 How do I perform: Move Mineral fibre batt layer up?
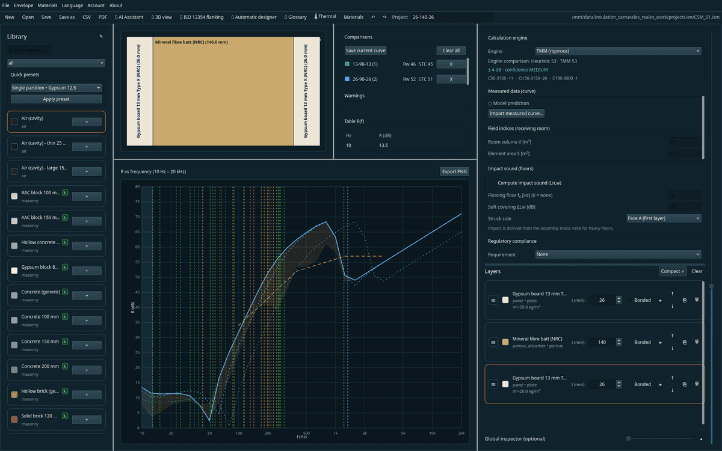click(x=672, y=336)
